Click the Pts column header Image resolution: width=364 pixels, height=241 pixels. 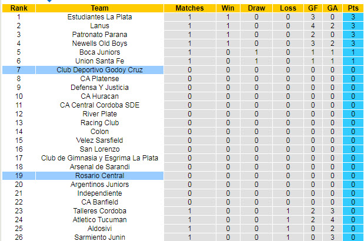(x=353, y=8)
